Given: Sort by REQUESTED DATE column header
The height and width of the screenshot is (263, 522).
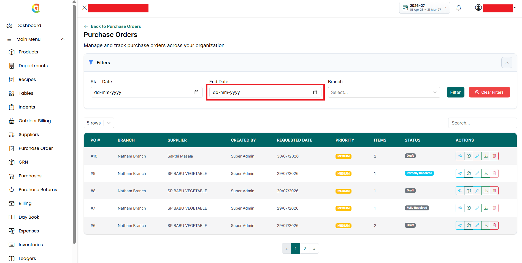Looking at the screenshot, I should tap(294, 140).
